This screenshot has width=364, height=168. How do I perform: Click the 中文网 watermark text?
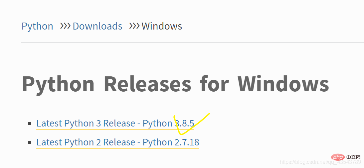coord(353,157)
